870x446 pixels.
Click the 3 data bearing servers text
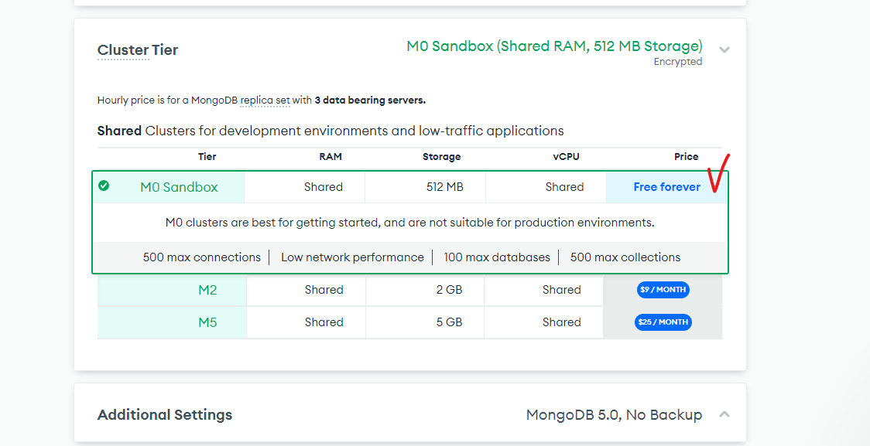pos(370,100)
